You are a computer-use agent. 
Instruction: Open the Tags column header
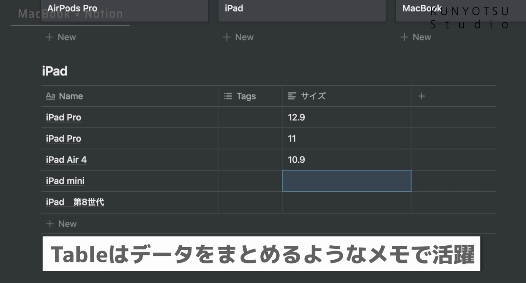click(x=250, y=96)
